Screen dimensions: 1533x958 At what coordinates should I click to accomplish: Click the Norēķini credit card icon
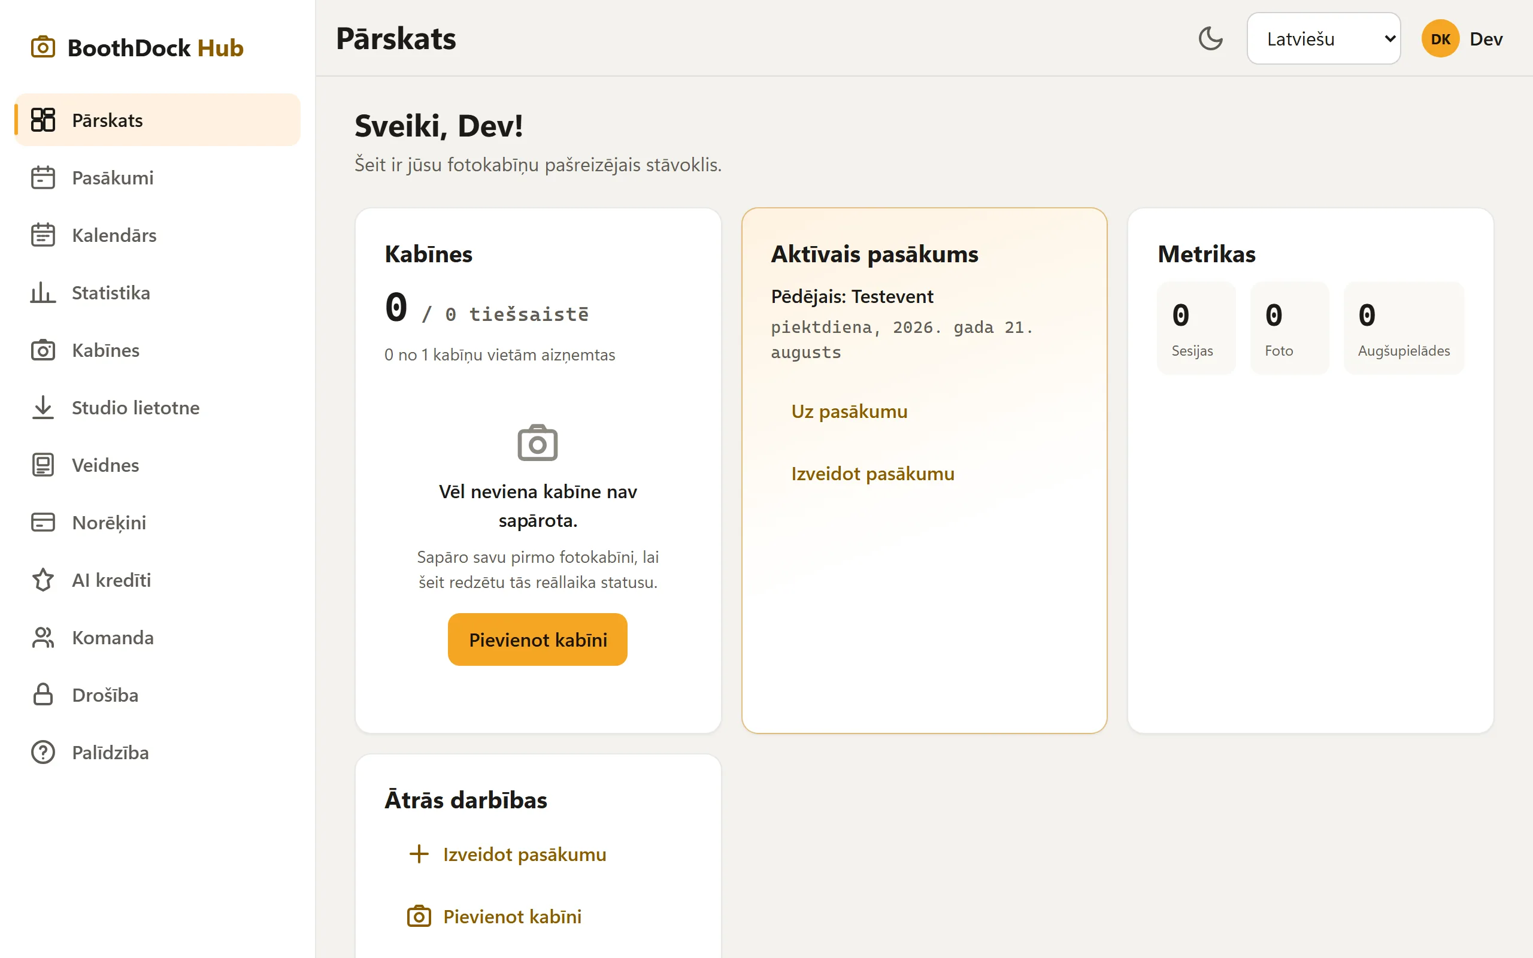coord(43,522)
